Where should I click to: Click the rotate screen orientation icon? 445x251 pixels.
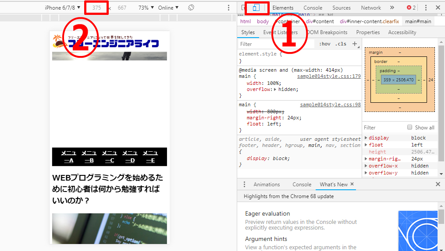point(191,8)
